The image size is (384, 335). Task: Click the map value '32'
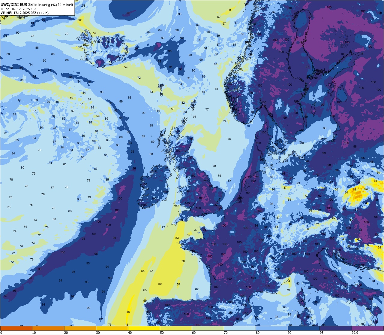click(379, 248)
